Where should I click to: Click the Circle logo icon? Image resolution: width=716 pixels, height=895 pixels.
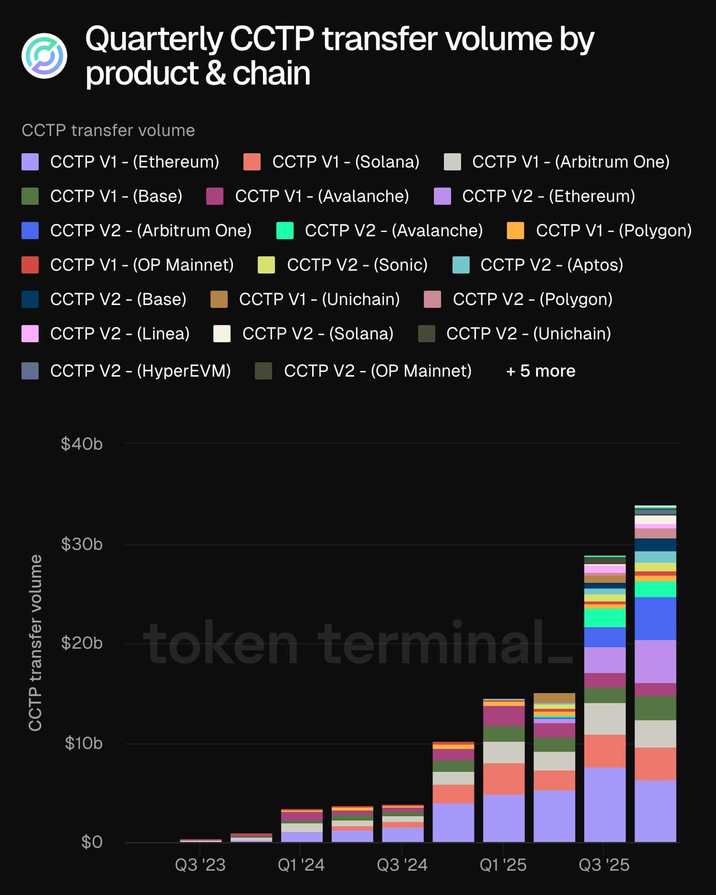tap(44, 56)
